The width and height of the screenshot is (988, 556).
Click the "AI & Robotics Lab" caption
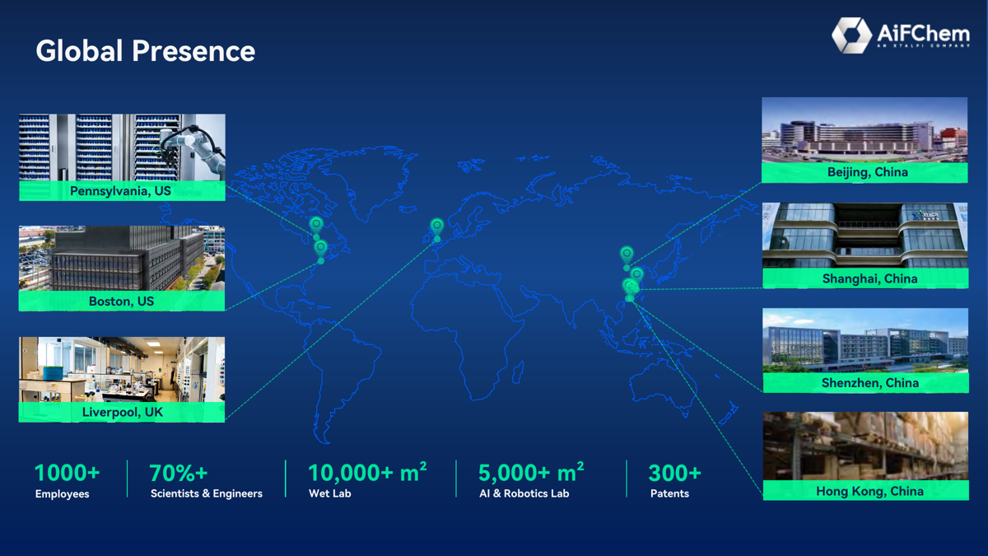pyautogui.click(x=524, y=493)
